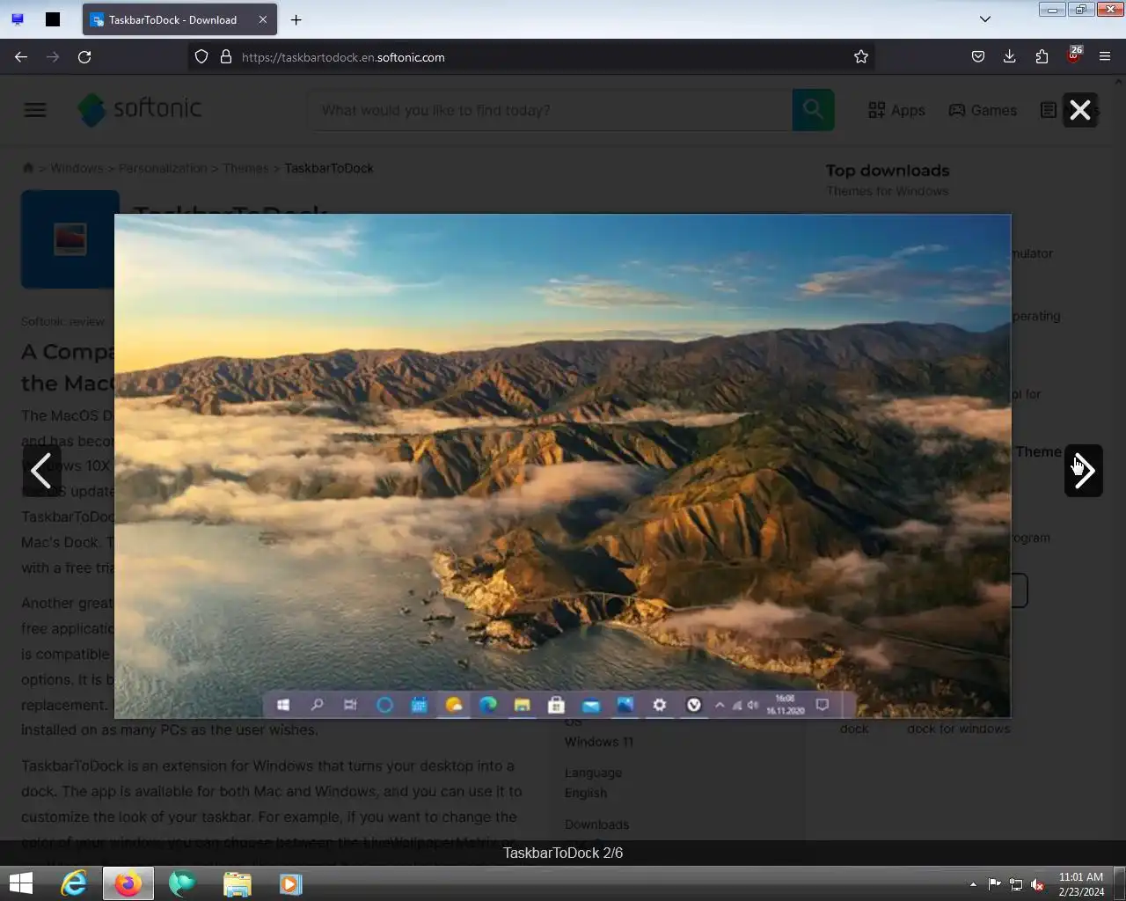Click the TaskbarToDock app icon thumbnail
Image resolution: width=1126 pixels, height=901 pixels.
click(69, 238)
